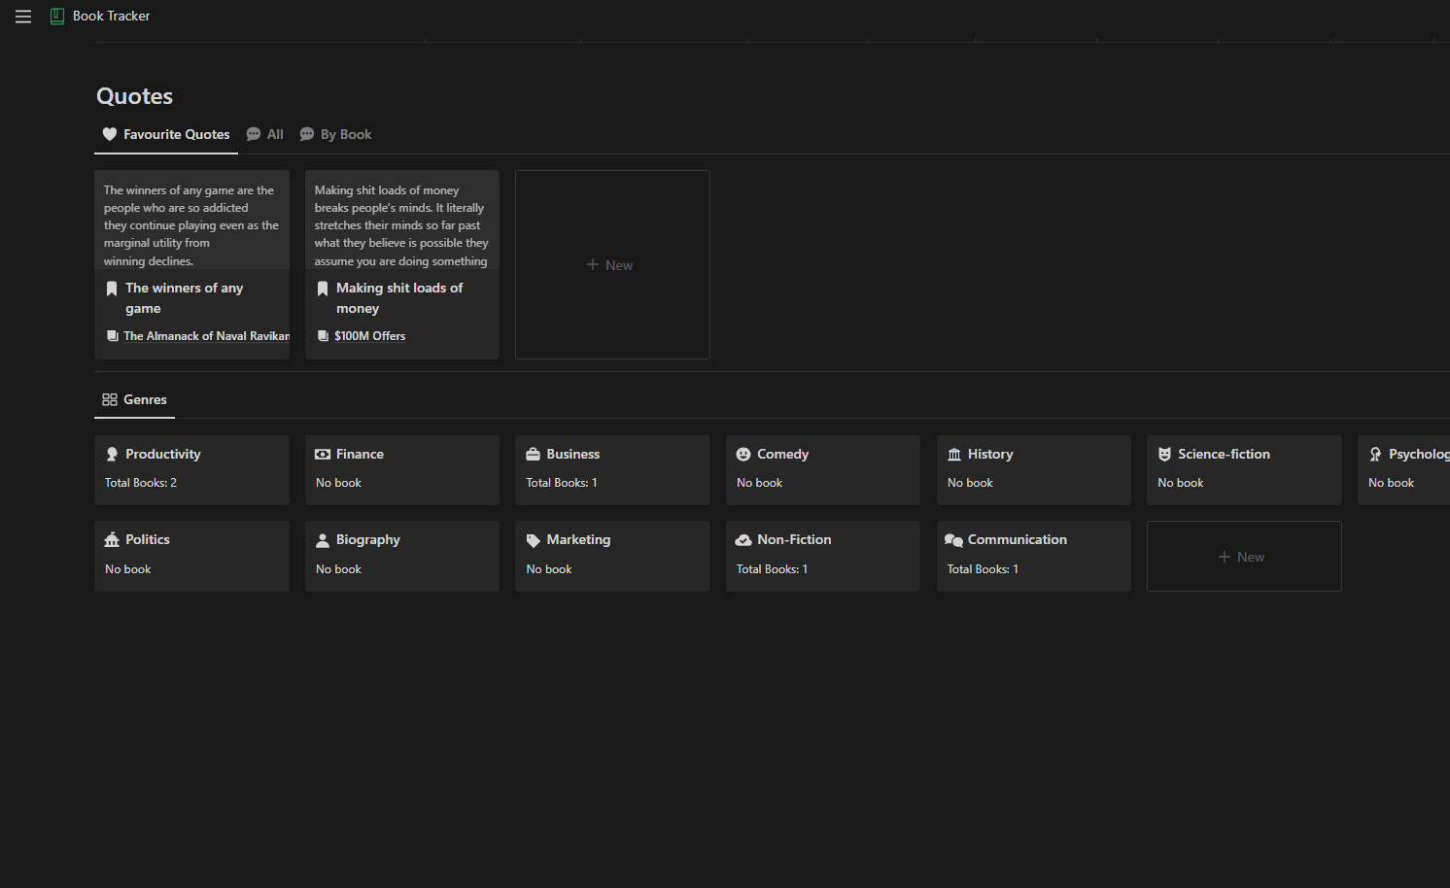Open the Finance genre card
1450x888 pixels.
click(402, 470)
